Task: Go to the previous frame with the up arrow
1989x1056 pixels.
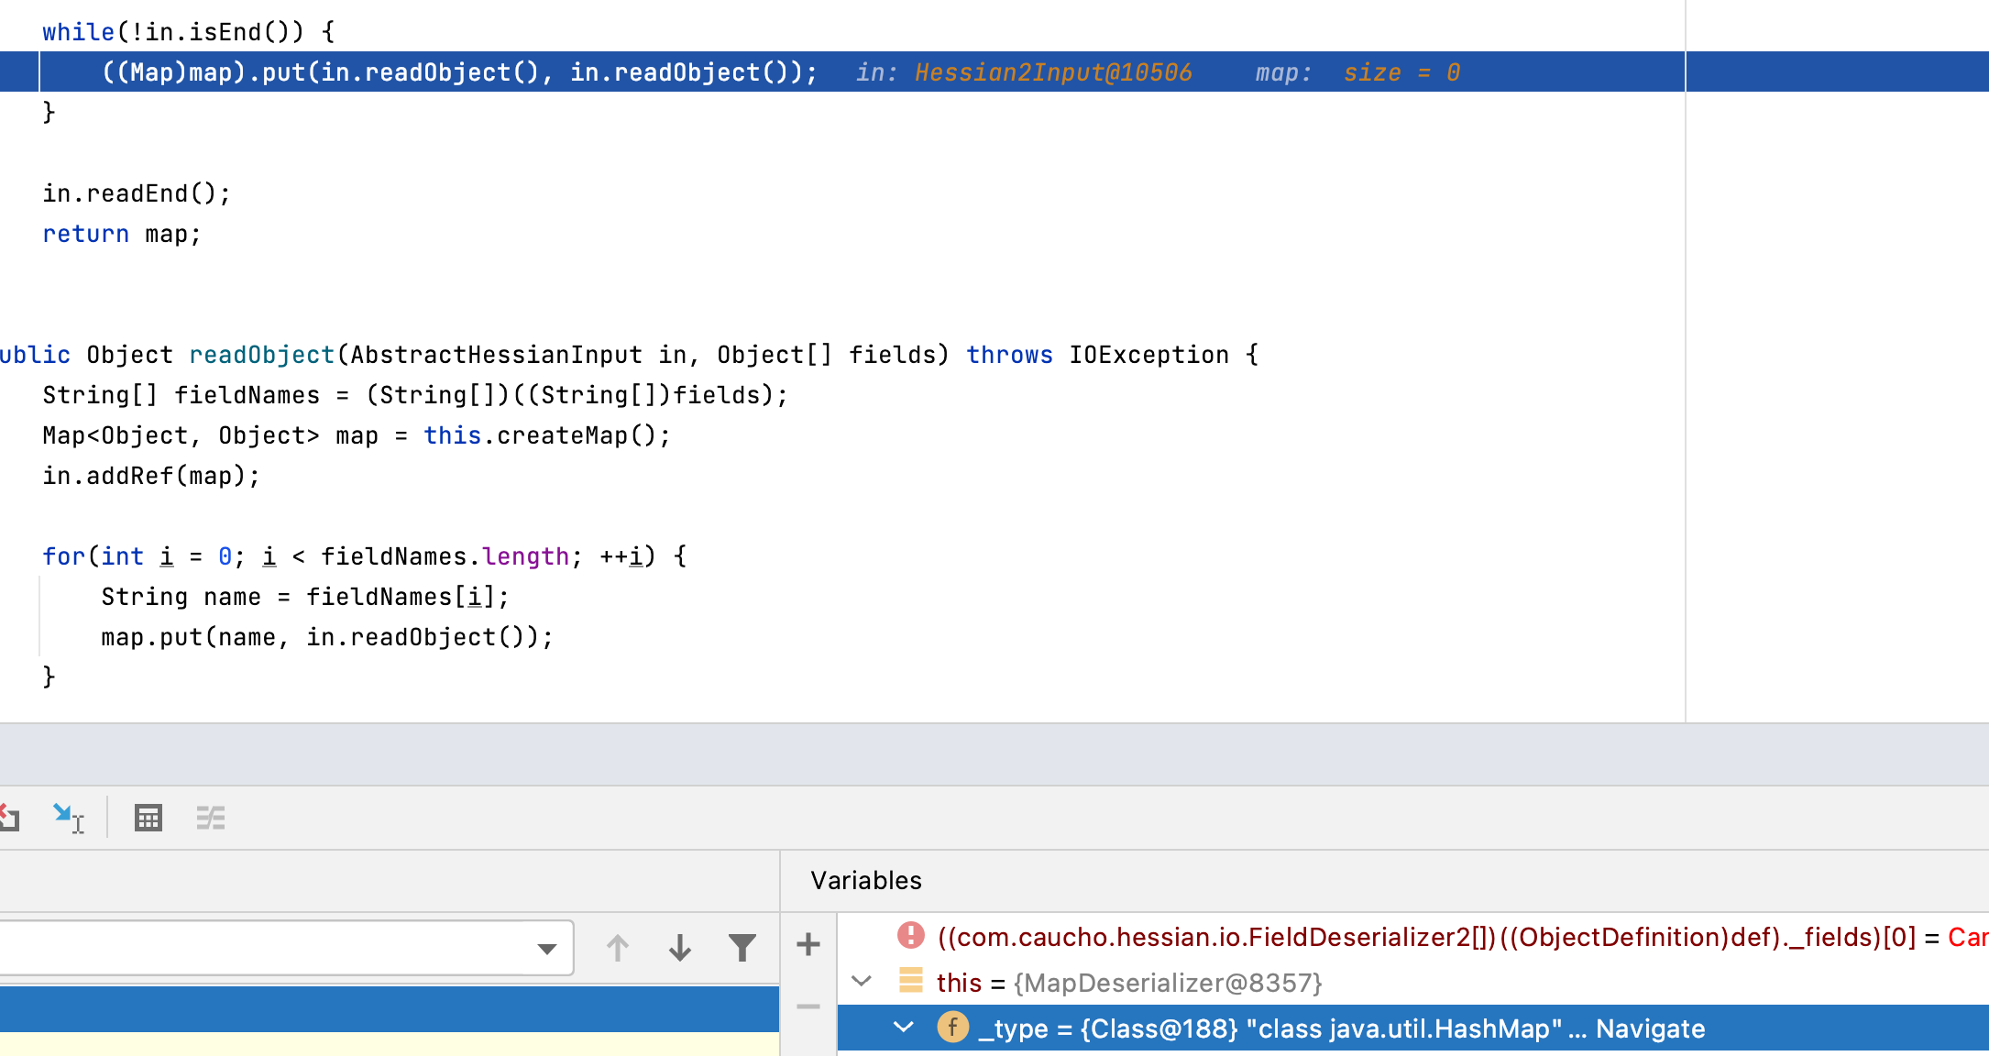Action: coord(617,947)
